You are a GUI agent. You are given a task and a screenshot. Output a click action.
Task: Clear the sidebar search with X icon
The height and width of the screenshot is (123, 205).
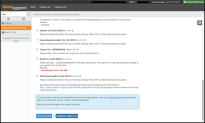28,14
